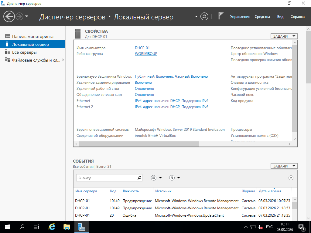Open dropdown arrow next to save query

[179, 178]
